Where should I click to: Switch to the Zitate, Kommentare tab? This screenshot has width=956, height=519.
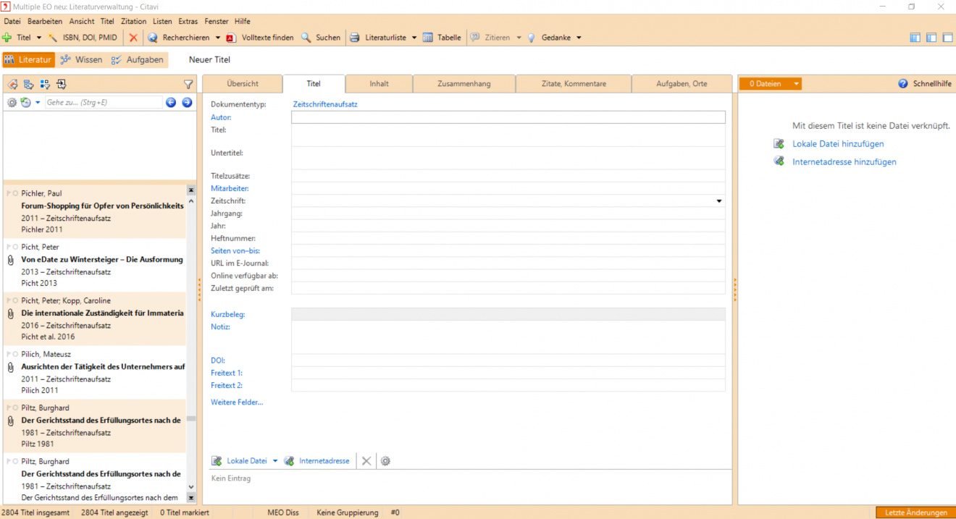click(x=573, y=84)
